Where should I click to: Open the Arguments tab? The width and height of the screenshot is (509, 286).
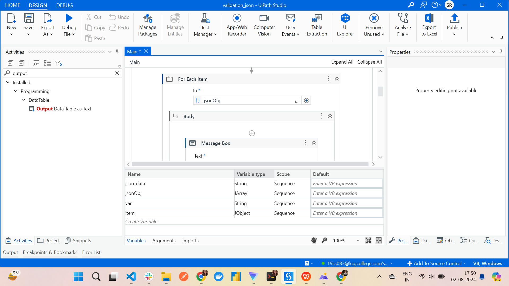pyautogui.click(x=164, y=240)
